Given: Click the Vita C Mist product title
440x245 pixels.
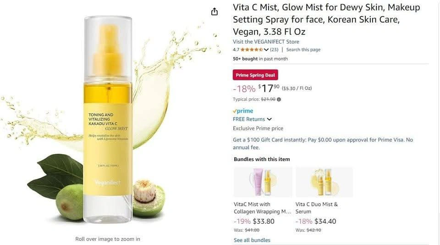Looking at the screenshot, I should pyautogui.click(x=326, y=19).
